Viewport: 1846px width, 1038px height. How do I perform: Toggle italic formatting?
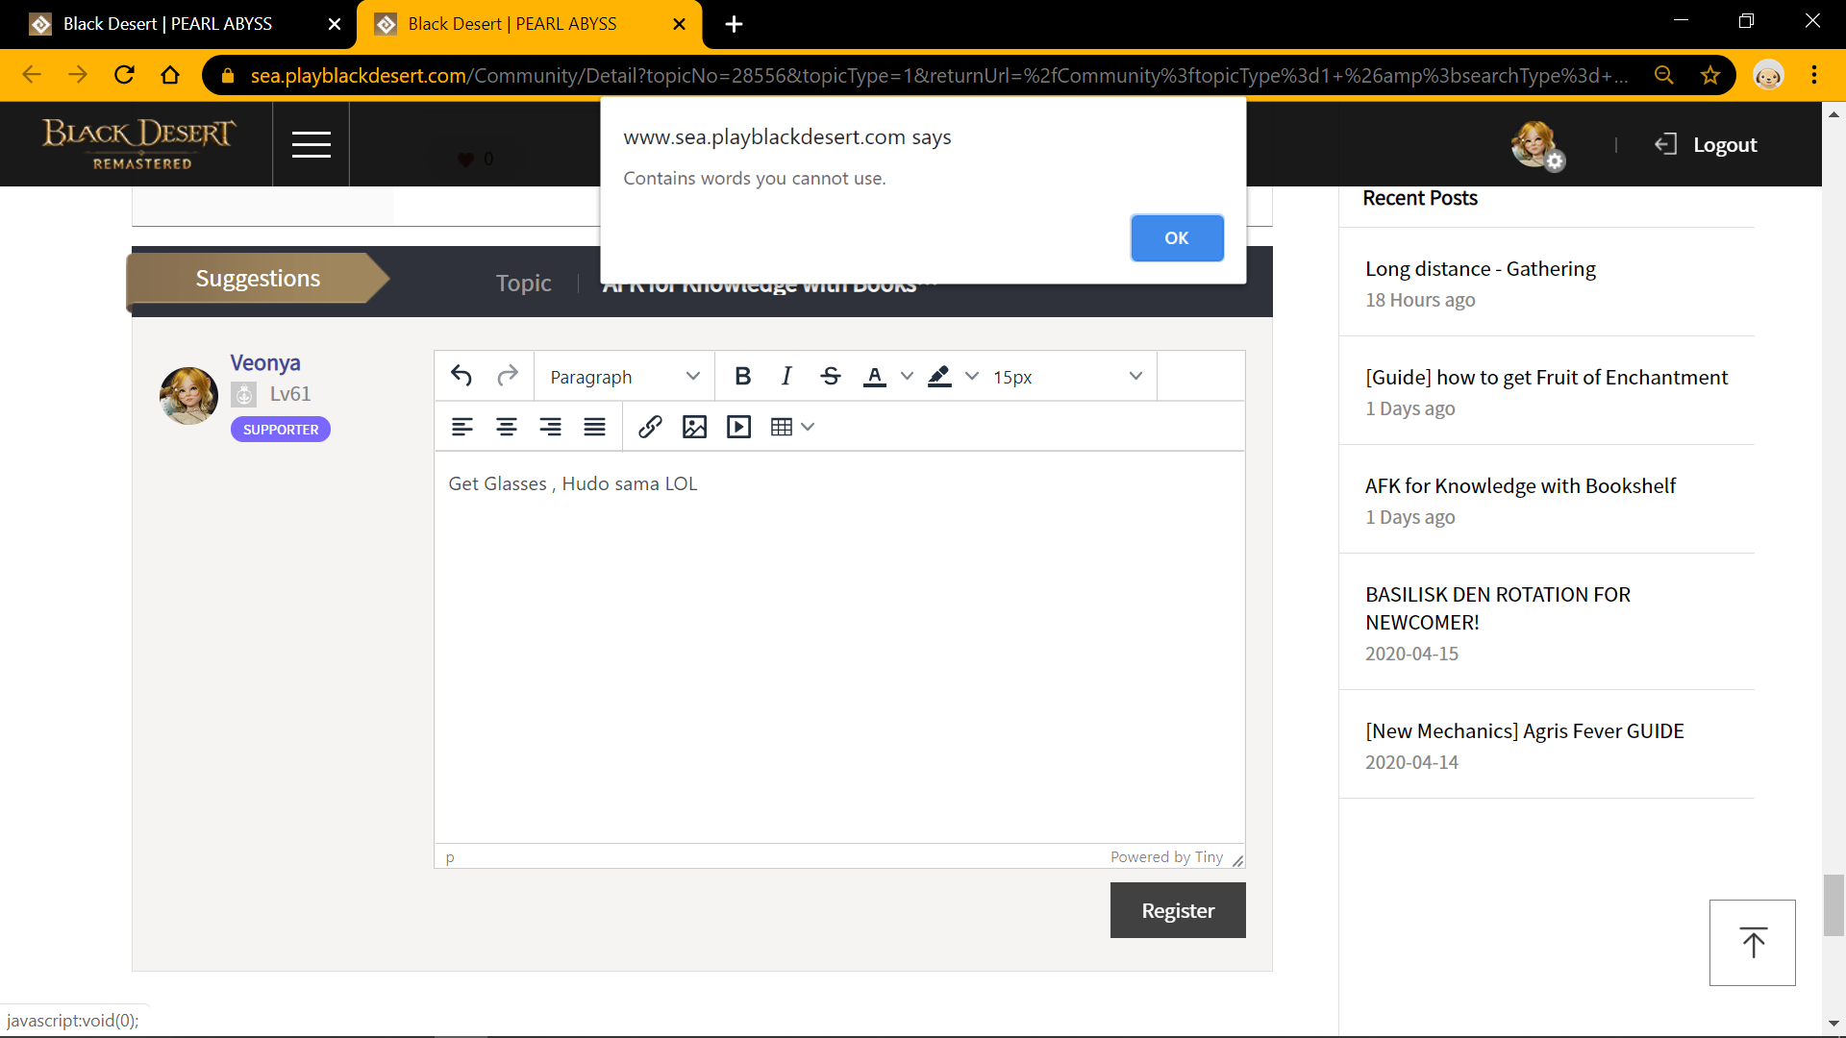(x=786, y=376)
